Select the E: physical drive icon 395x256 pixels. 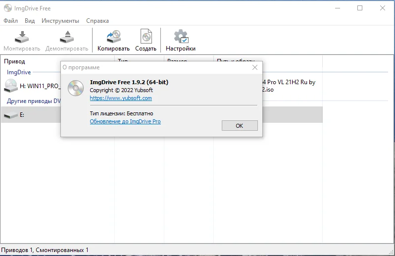point(10,115)
